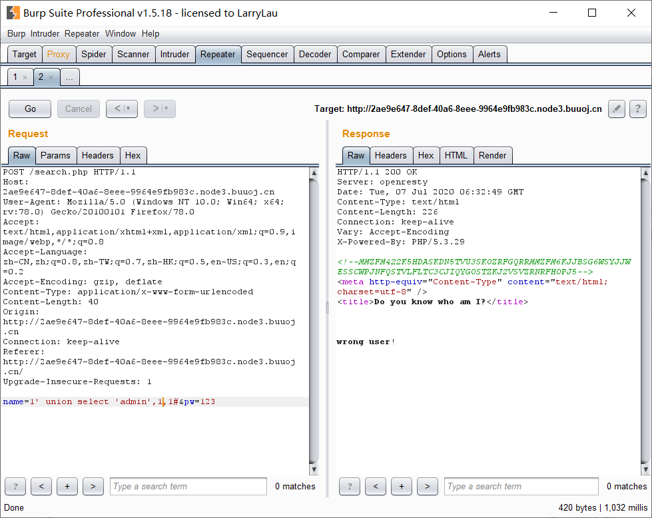Go forward in request history
Screen dimensions: 652x518
point(160,109)
